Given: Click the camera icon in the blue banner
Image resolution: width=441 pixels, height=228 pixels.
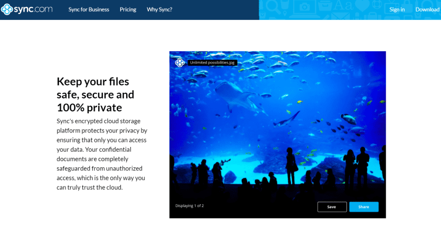Looking at the screenshot, I should pyautogui.click(x=304, y=6).
